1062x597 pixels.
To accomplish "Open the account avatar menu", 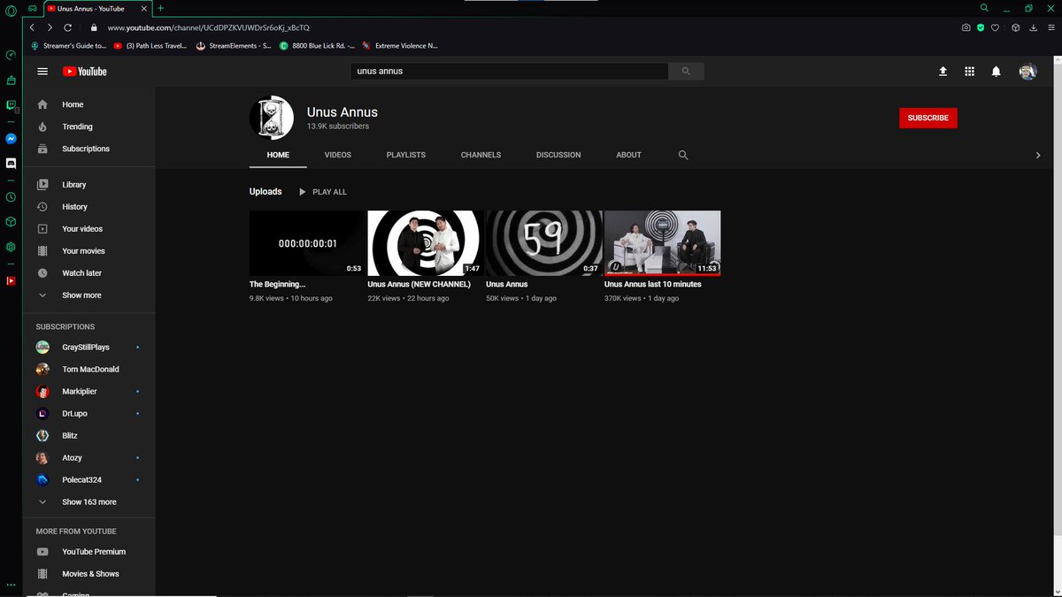I will [x=1027, y=72].
